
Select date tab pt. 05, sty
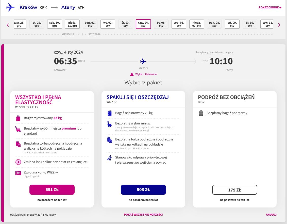(x=161, y=24)
